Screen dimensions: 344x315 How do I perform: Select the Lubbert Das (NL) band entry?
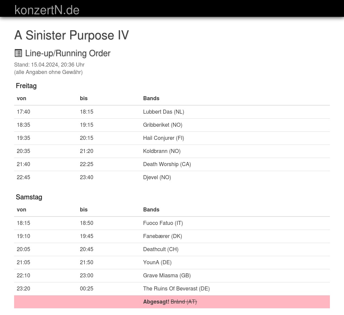163,112
